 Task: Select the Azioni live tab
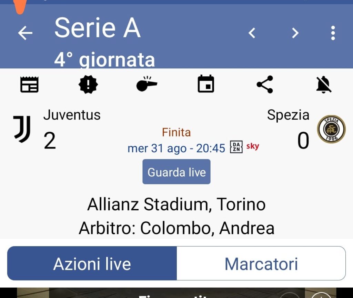(x=92, y=264)
